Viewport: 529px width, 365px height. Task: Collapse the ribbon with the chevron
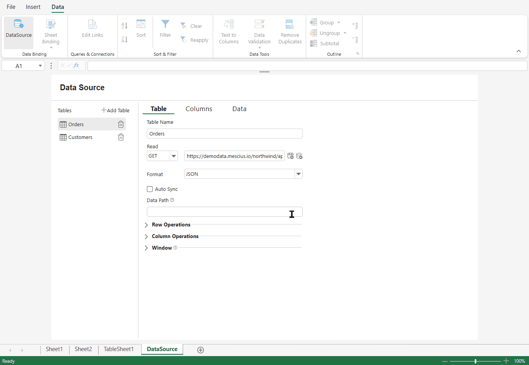click(x=519, y=51)
